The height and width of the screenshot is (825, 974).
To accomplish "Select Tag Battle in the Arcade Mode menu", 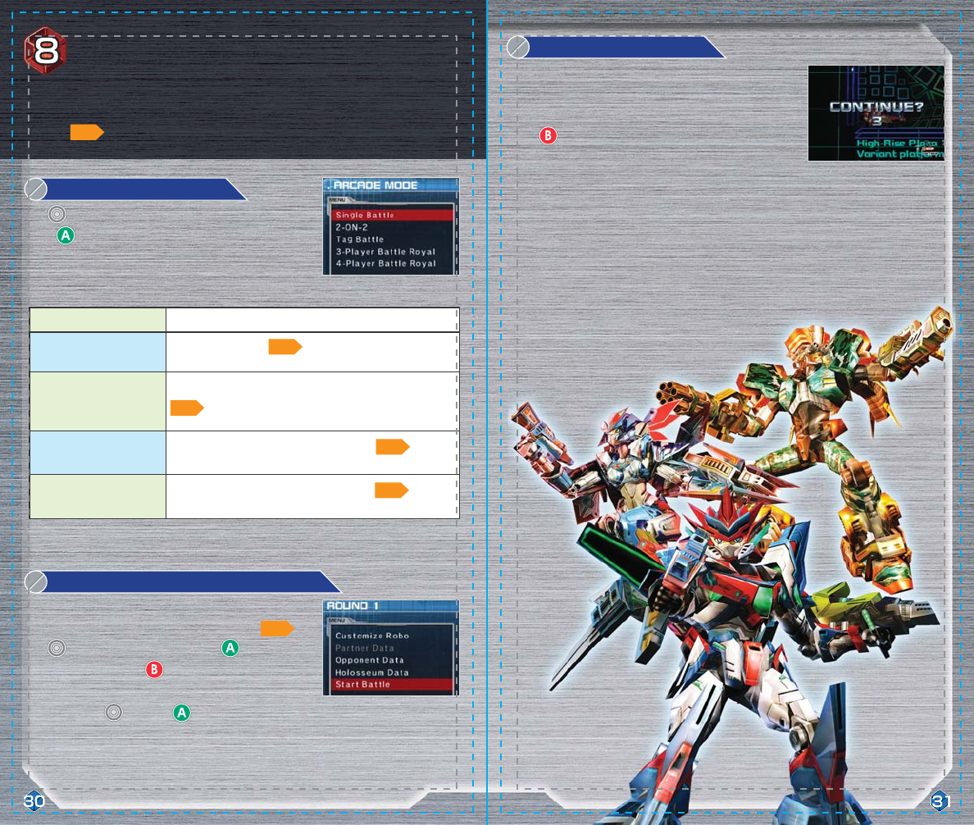I will [360, 239].
